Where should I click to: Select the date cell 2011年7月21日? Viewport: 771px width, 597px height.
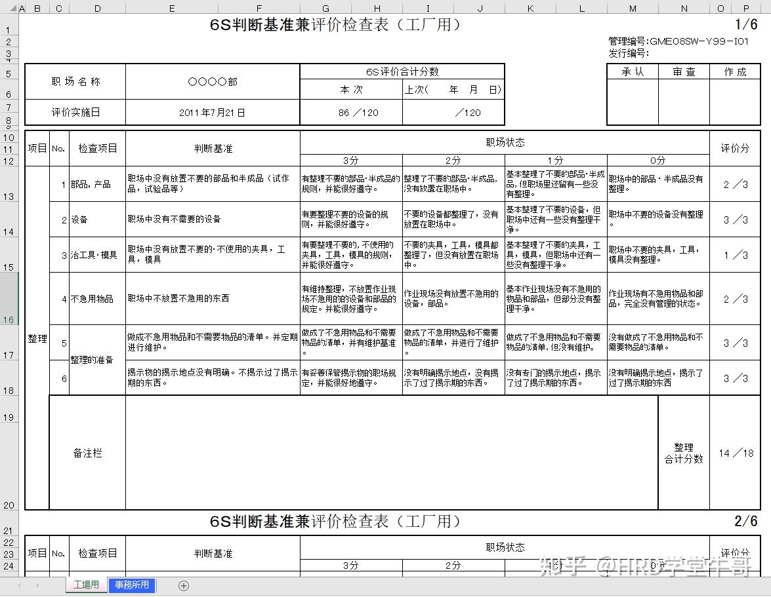[211, 112]
